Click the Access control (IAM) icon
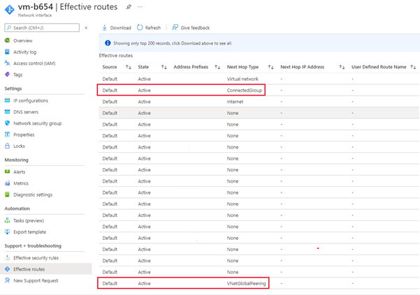 pos(7,63)
